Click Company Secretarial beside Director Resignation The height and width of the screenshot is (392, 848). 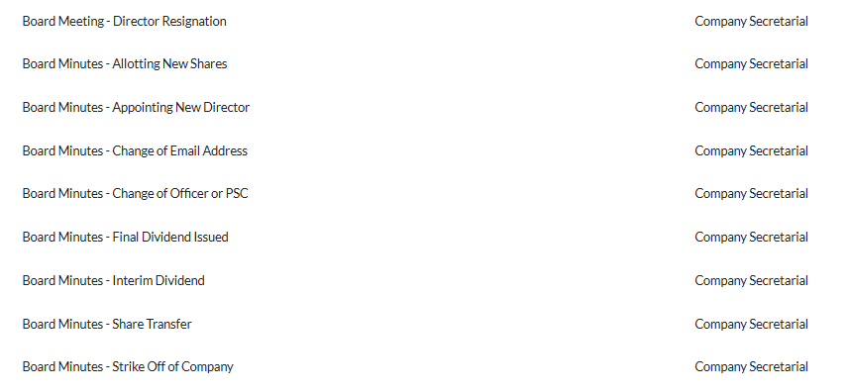751,21
